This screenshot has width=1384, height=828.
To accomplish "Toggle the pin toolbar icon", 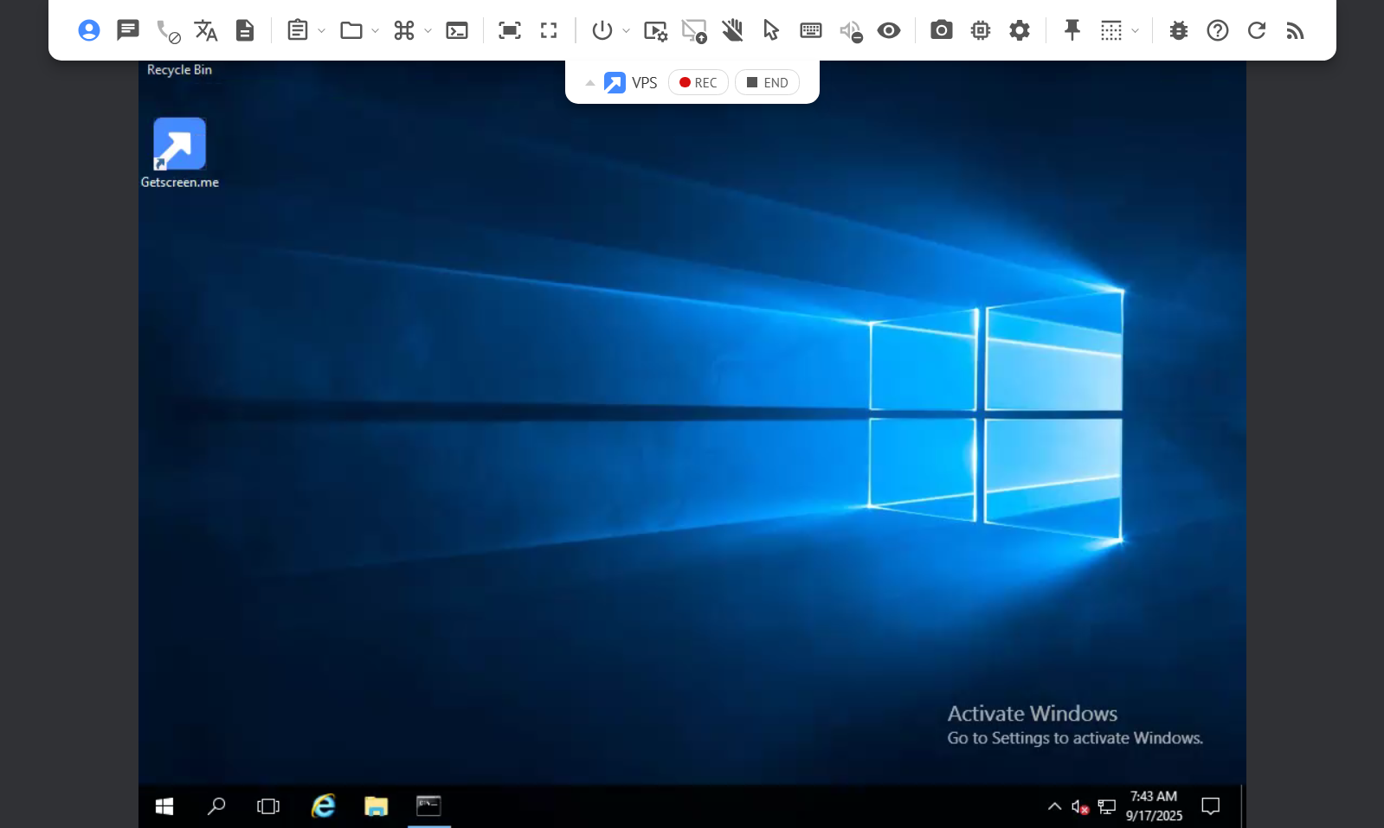I will point(1072,30).
